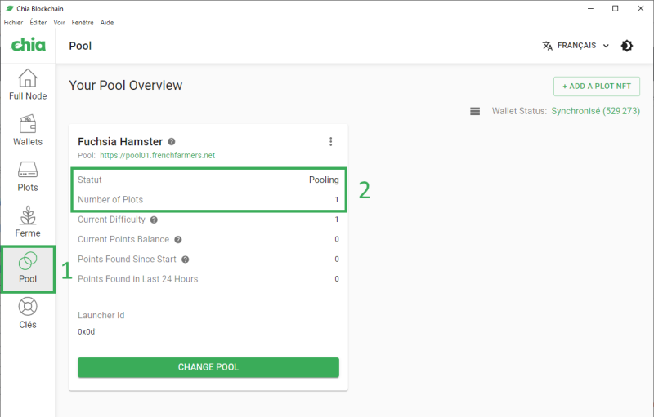Image resolution: width=654 pixels, height=417 pixels.
Task: Select the Pool sidebar item
Action: (x=28, y=268)
